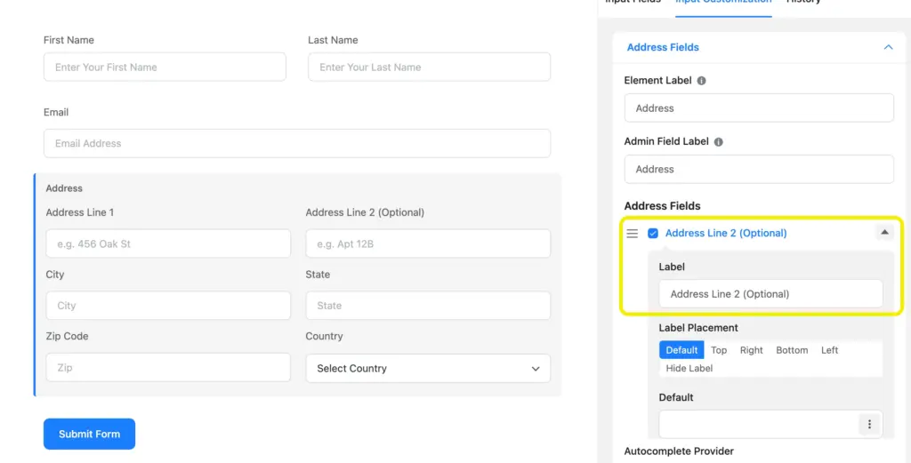The height and width of the screenshot is (463, 911).
Task: Edit the Admin Field Label text box
Action: coord(759,169)
